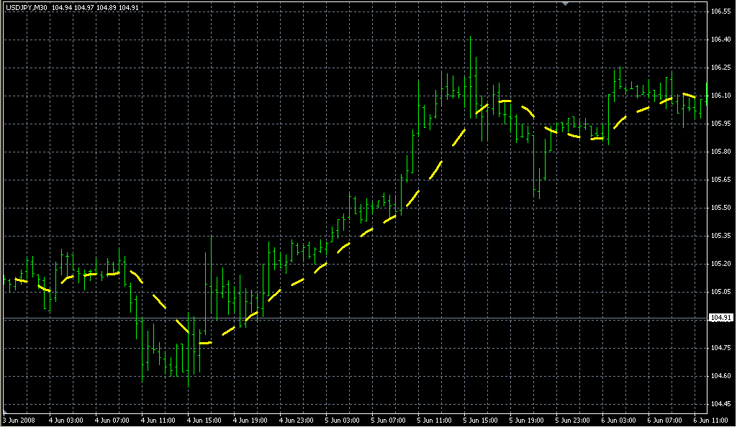
Task: Click the current price label 104.91
Action: coord(720,318)
